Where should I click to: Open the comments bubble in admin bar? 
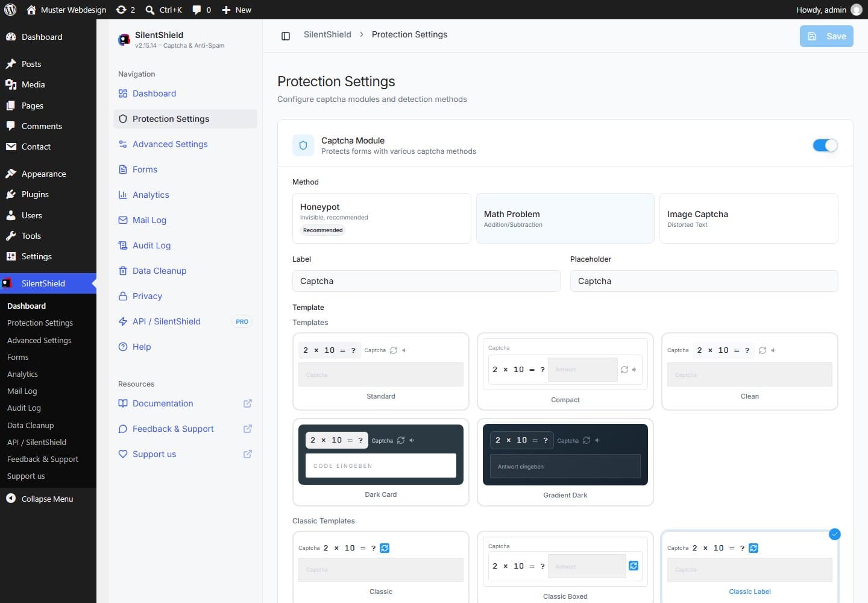pos(201,10)
